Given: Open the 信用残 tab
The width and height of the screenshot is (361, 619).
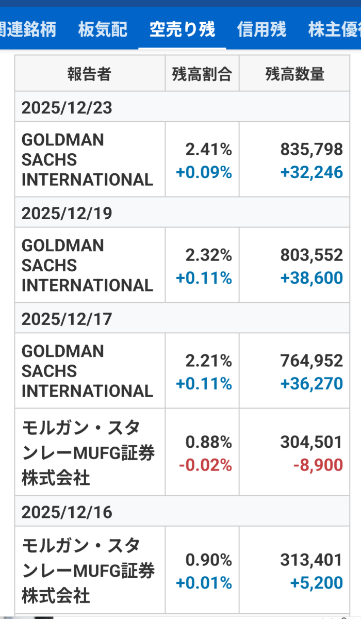Looking at the screenshot, I should click(261, 29).
